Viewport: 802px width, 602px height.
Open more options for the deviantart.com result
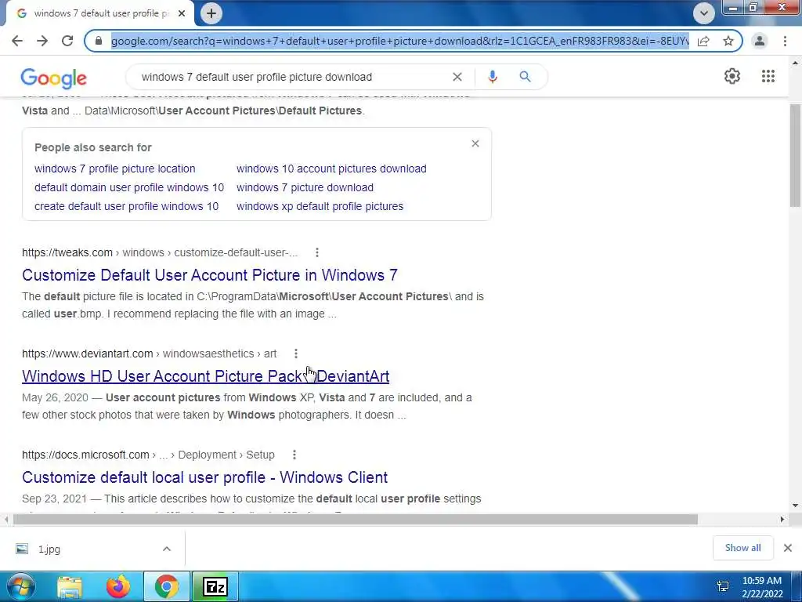[x=295, y=354]
